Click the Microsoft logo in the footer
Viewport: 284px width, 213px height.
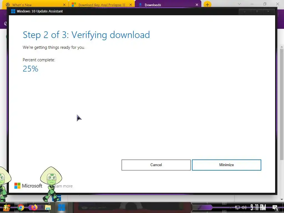[28, 186]
